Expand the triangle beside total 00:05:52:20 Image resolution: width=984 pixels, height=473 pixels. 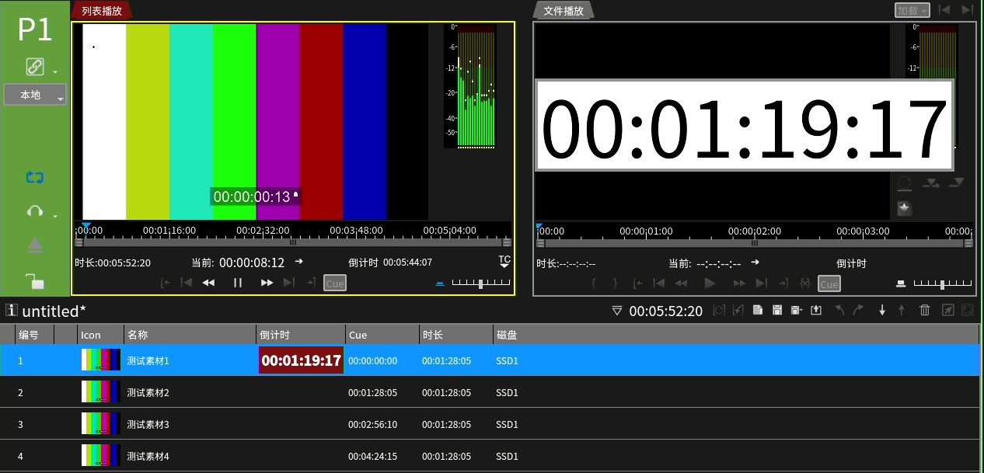click(x=616, y=311)
